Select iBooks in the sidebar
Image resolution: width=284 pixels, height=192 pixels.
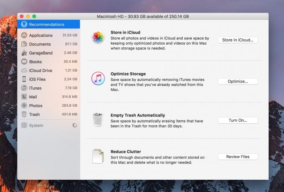tap(49, 62)
